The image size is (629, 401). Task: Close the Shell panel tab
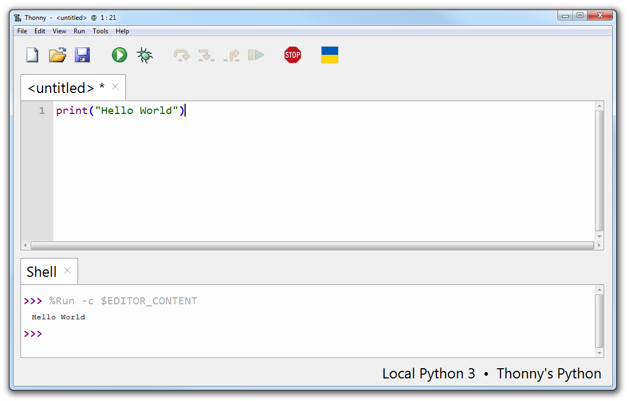67,271
